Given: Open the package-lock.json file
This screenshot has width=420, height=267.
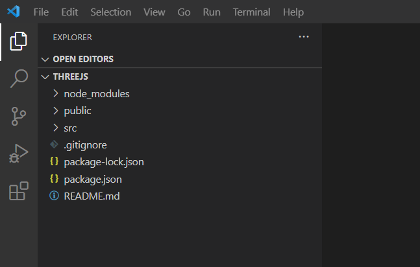Looking at the screenshot, I should pyautogui.click(x=104, y=162).
